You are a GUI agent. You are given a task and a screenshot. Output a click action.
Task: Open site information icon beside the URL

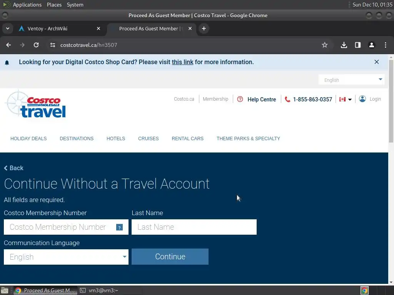tap(52, 45)
